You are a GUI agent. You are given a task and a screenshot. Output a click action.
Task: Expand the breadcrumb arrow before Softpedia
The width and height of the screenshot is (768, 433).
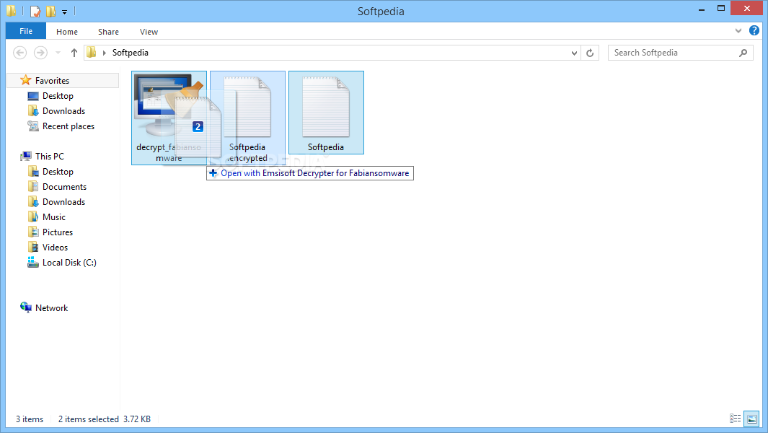coord(105,53)
